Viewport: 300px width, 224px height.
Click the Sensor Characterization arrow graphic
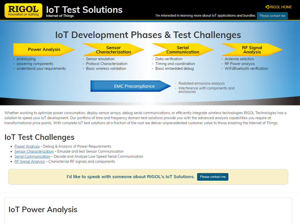pyautogui.click(x=113, y=50)
